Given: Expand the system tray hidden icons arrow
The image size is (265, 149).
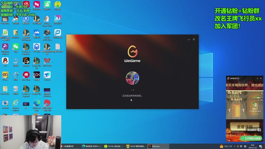Looking at the screenshot, I should pos(235,146).
